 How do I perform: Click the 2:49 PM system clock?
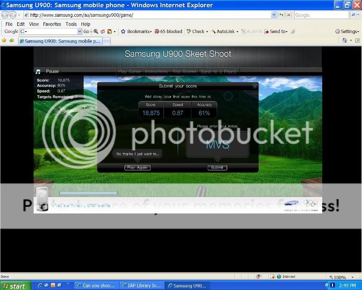(x=348, y=286)
